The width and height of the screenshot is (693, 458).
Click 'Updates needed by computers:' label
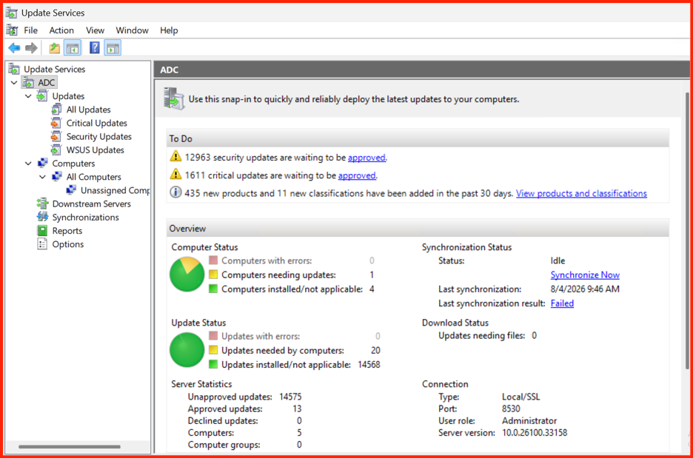click(x=282, y=350)
